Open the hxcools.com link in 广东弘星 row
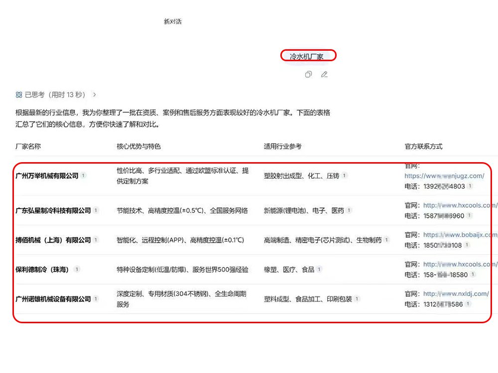The image size is (498, 373). [x=460, y=205]
